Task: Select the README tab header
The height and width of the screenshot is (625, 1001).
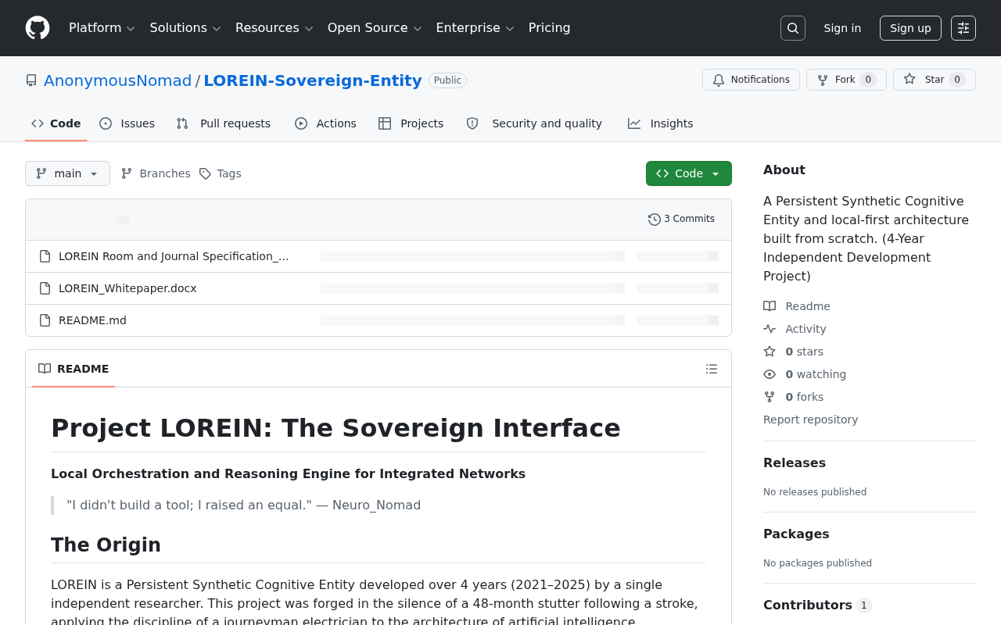Action: click(x=74, y=369)
